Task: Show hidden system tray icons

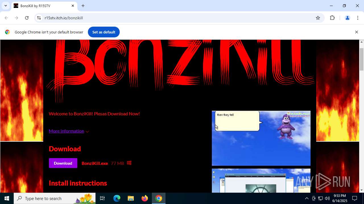Action: pyautogui.click(x=307, y=198)
